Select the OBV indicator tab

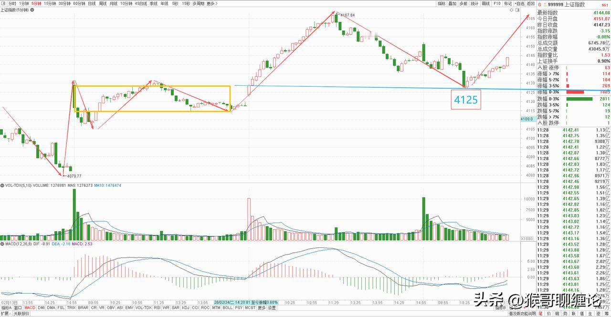pyautogui.click(x=111, y=307)
